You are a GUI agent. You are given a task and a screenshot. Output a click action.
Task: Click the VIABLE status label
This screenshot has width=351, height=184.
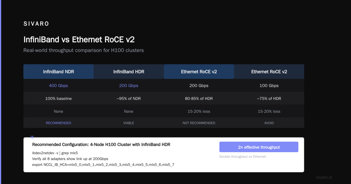pos(129,123)
